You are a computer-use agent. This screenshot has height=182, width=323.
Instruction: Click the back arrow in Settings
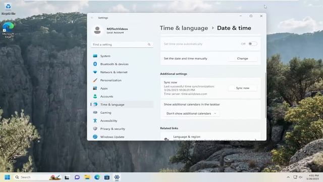(92, 18)
